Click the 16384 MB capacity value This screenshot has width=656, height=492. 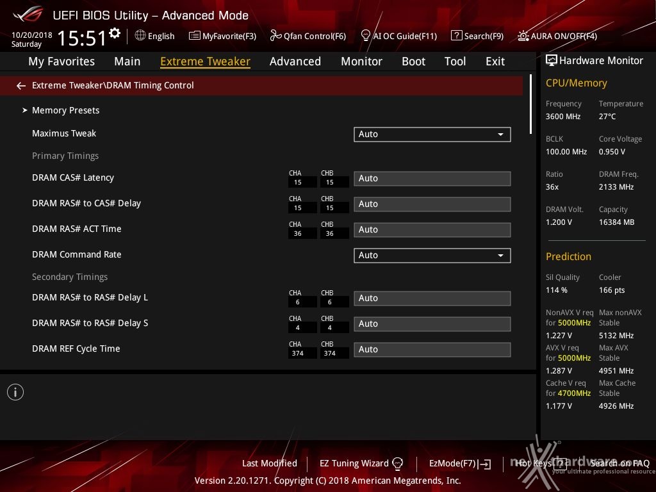tap(616, 222)
